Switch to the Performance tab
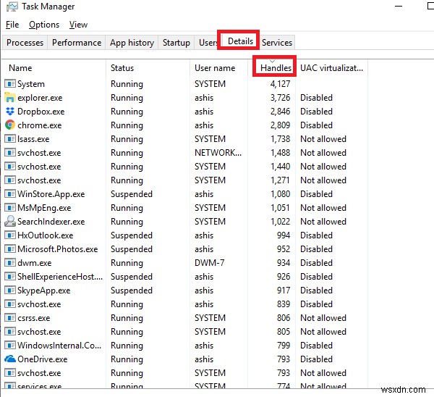The image size is (434, 397). (x=77, y=43)
